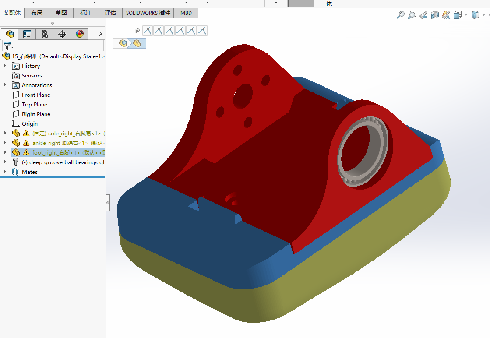Switch to the SOLIDWORKS 插件 tab

coord(148,13)
